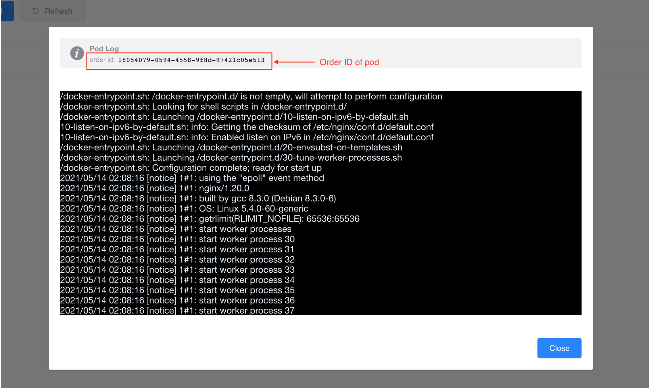Click log line 'nginx/1.20.0'
649x388 pixels.
(155, 188)
